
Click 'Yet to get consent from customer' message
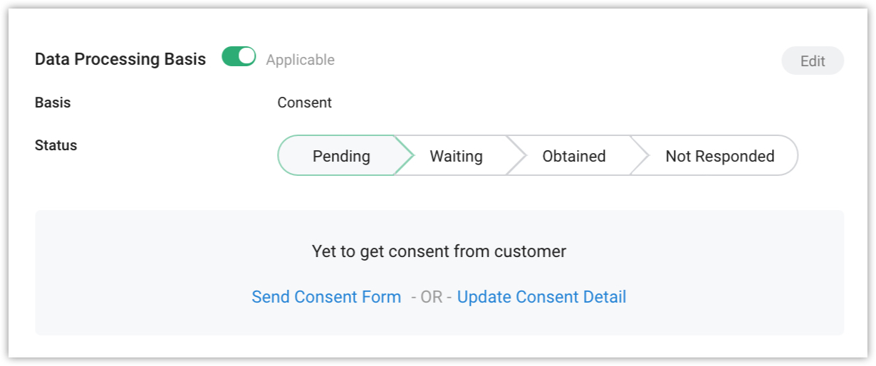pyautogui.click(x=439, y=251)
